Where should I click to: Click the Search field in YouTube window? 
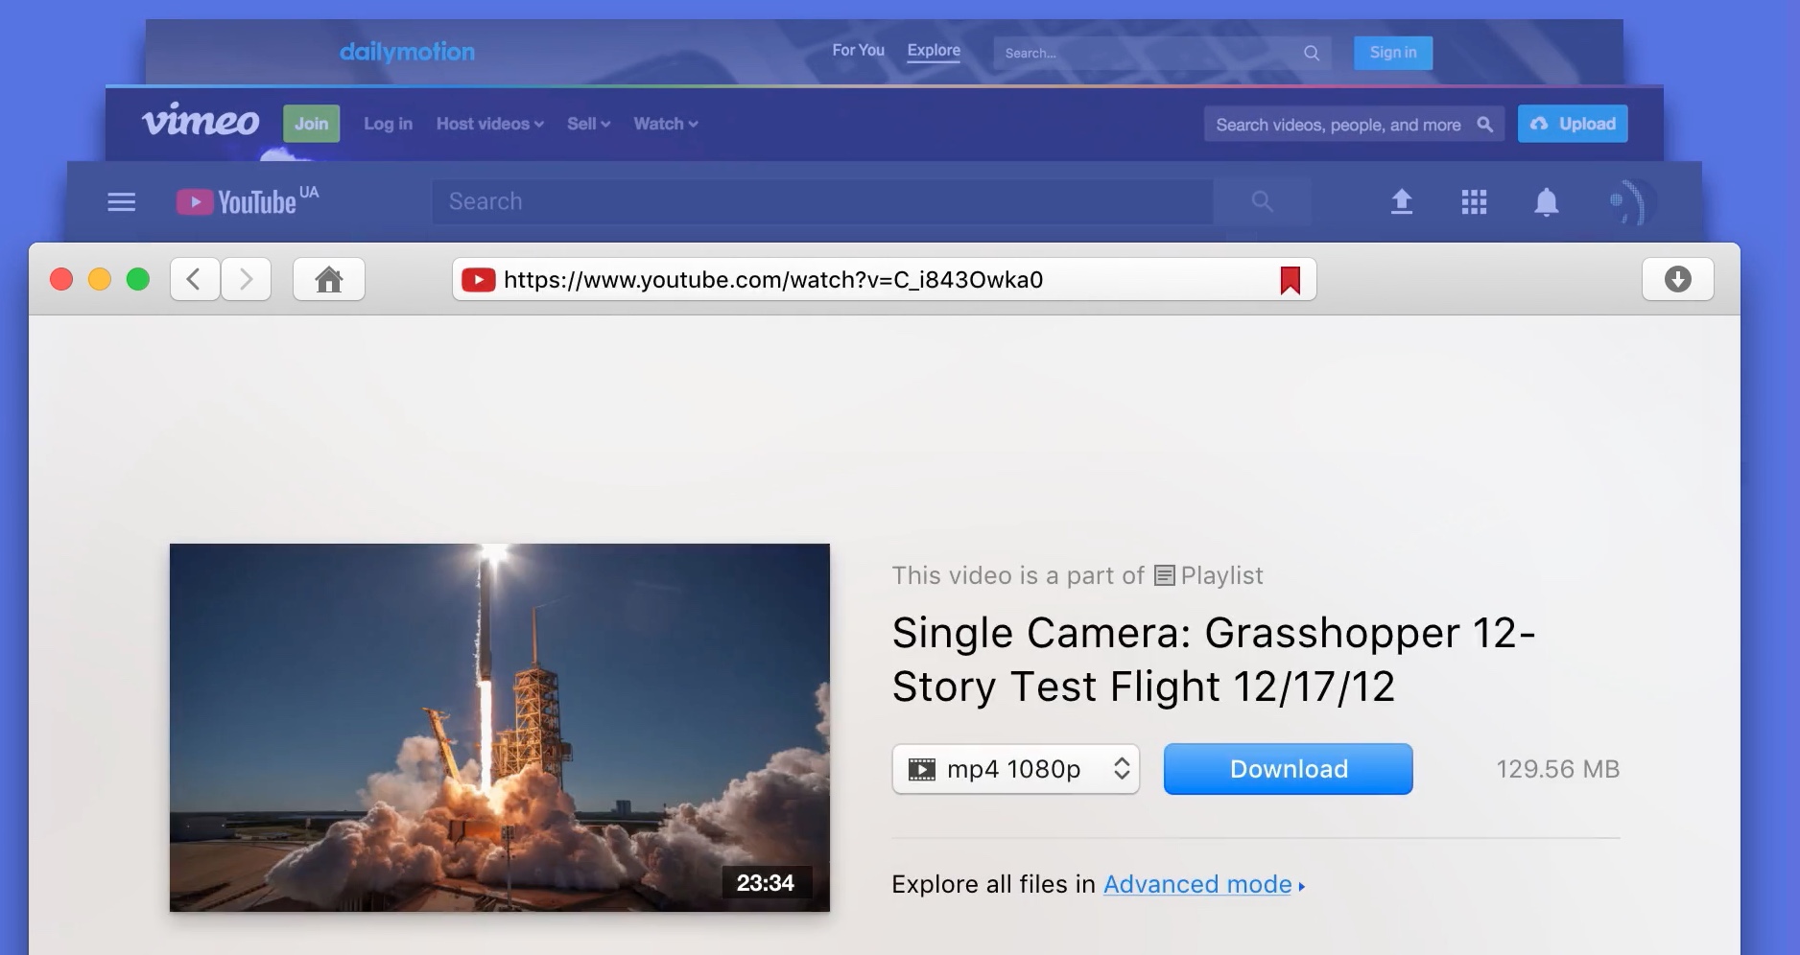822,201
